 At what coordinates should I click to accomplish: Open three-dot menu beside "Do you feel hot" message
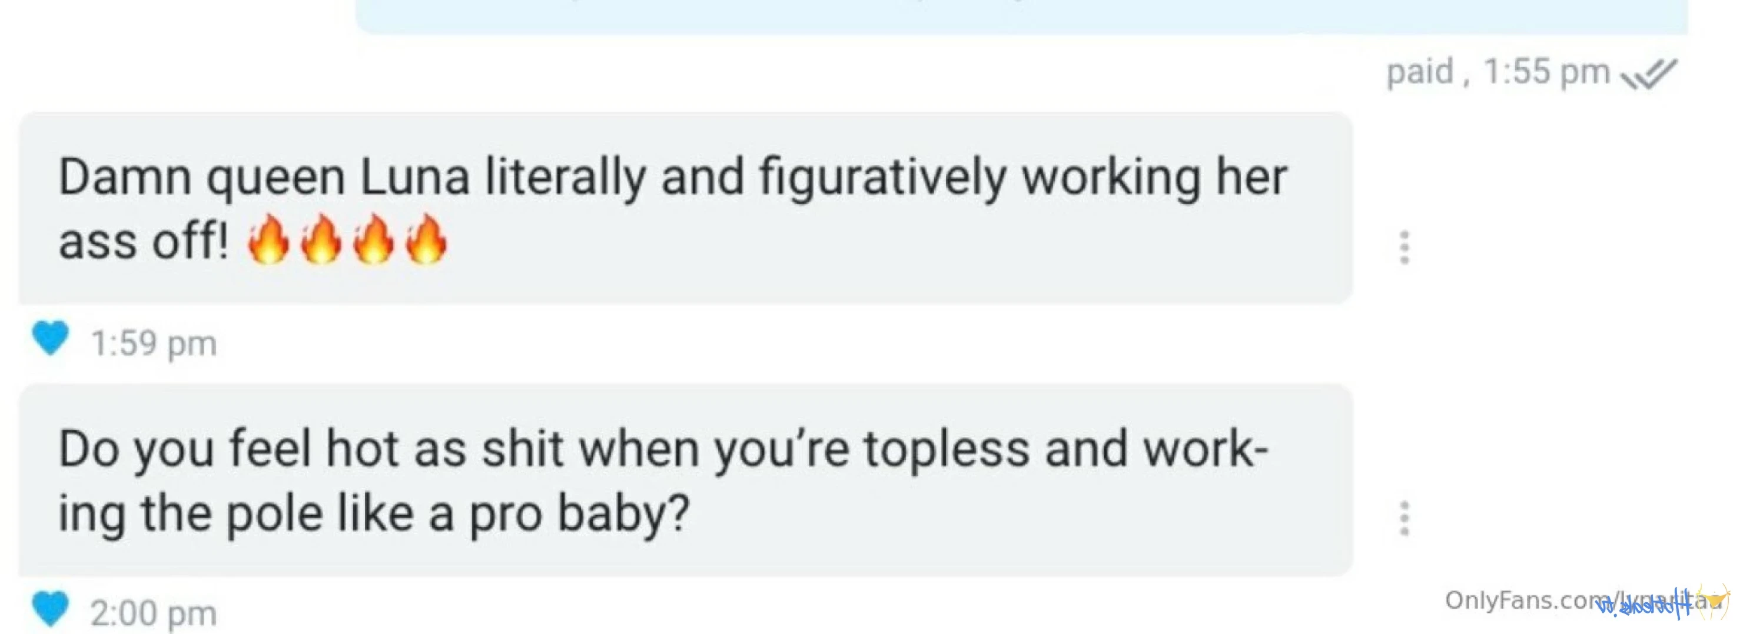click(1404, 518)
